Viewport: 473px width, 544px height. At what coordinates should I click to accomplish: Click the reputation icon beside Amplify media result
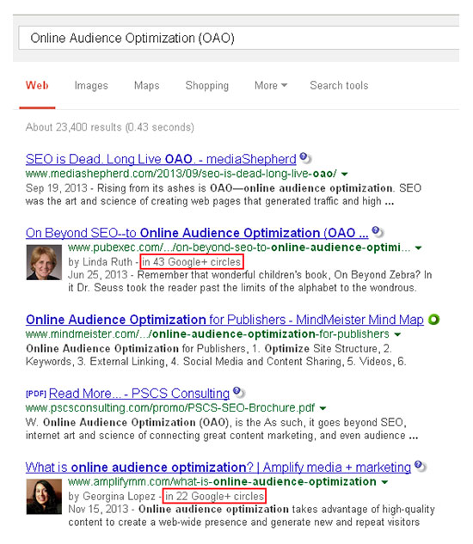(421, 467)
